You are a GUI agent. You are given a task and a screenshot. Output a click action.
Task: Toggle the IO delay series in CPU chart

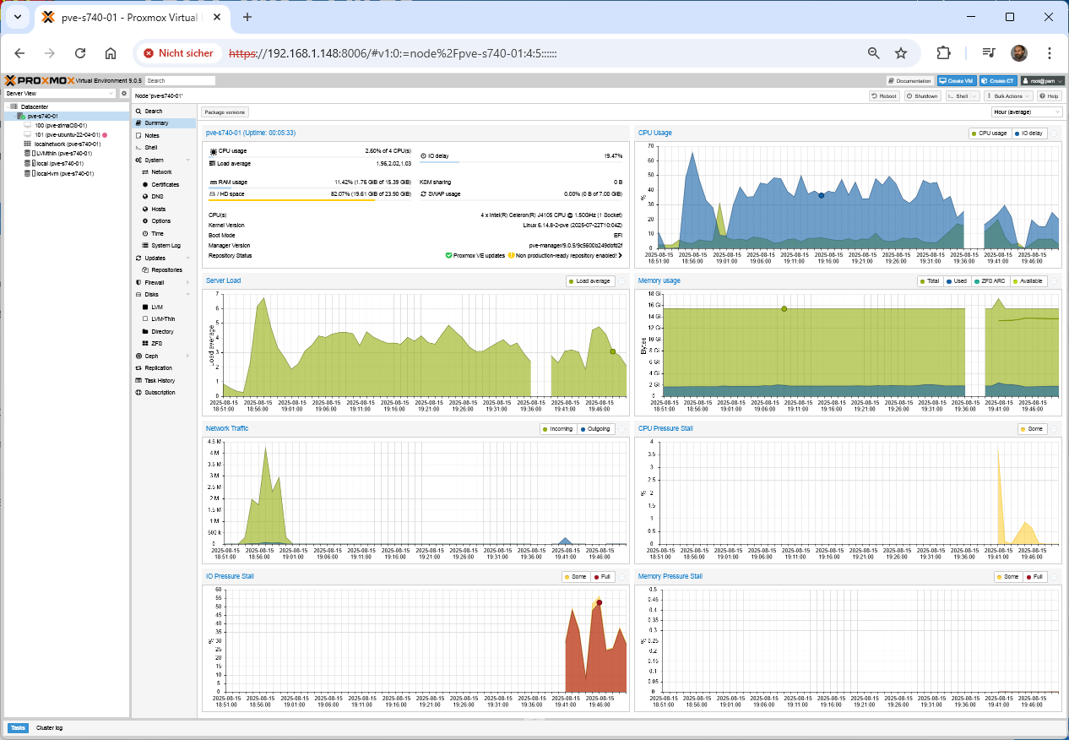click(1029, 133)
